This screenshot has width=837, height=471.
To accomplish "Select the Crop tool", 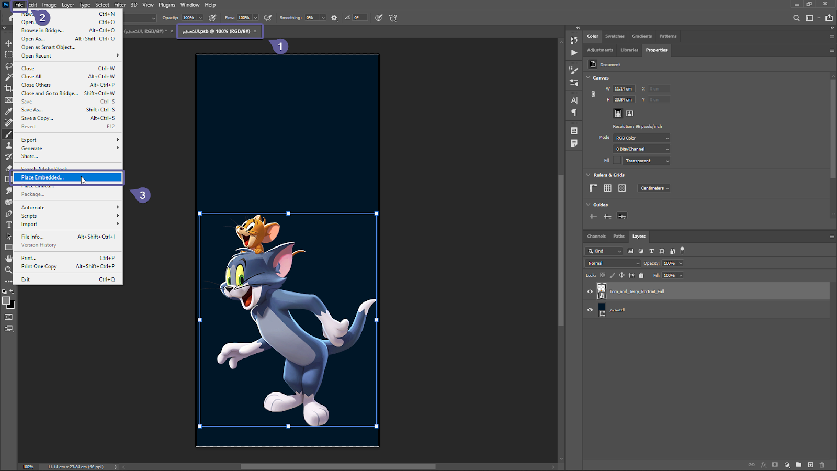I will tap(8, 88).
